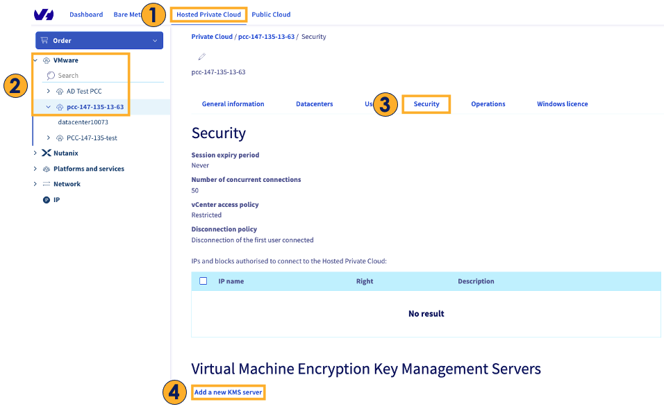The height and width of the screenshot is (409, 664).
Task: Click the Platforms and services icon
Action: pyautogui.click(x=47, y=169)
